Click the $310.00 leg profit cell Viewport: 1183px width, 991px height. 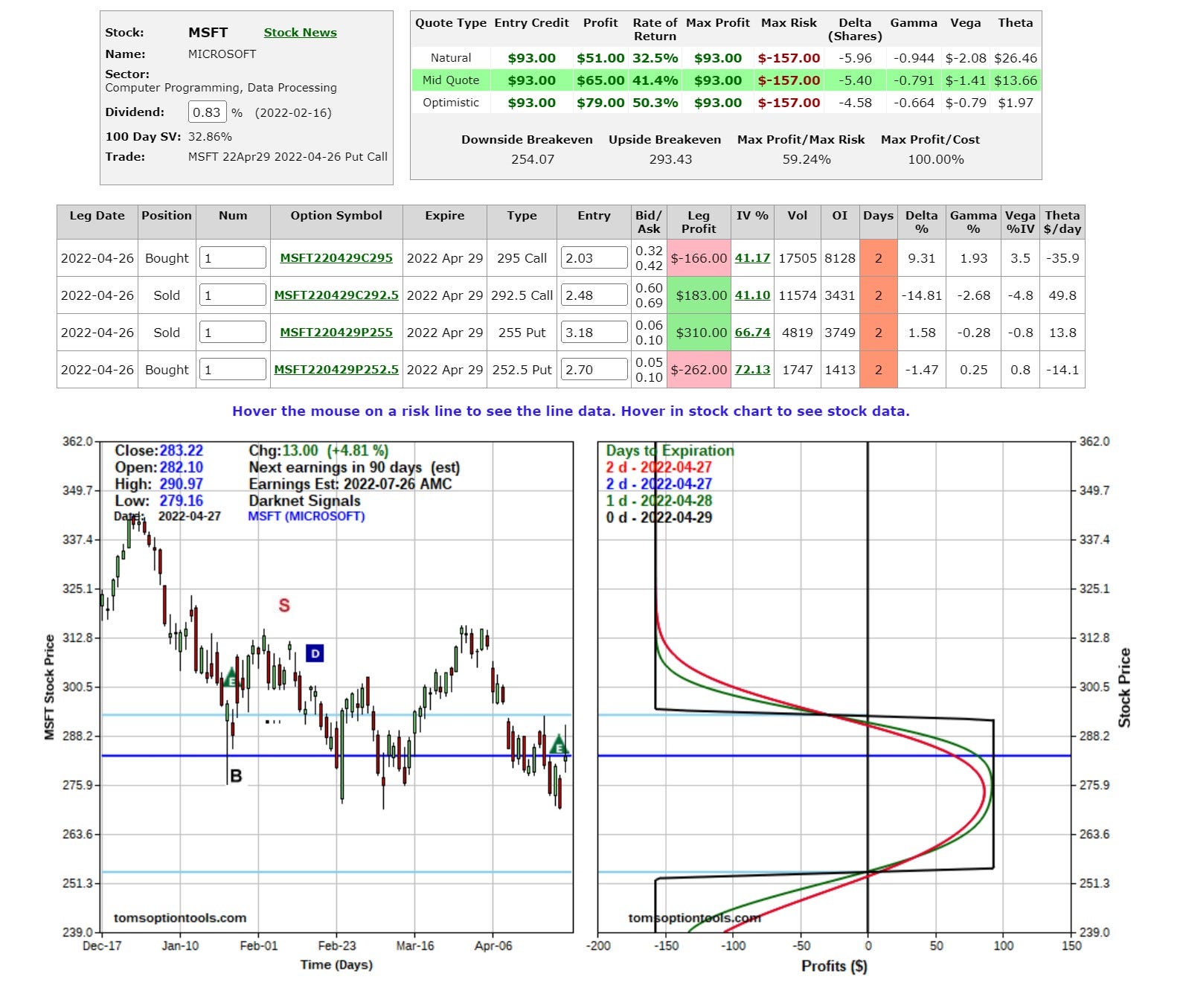coord(699,333)
